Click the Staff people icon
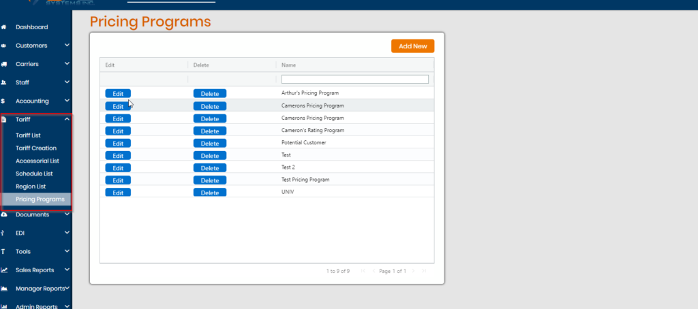This screenshot has height=309, width=698. [3, 83]
